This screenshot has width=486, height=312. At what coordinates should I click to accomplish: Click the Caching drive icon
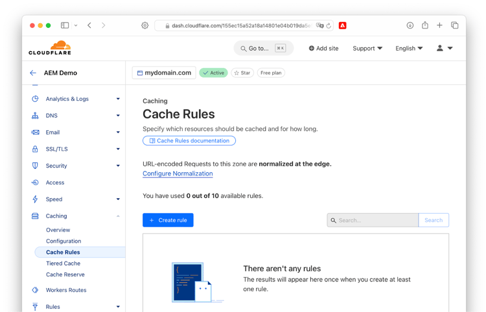(x=35, y=216)
